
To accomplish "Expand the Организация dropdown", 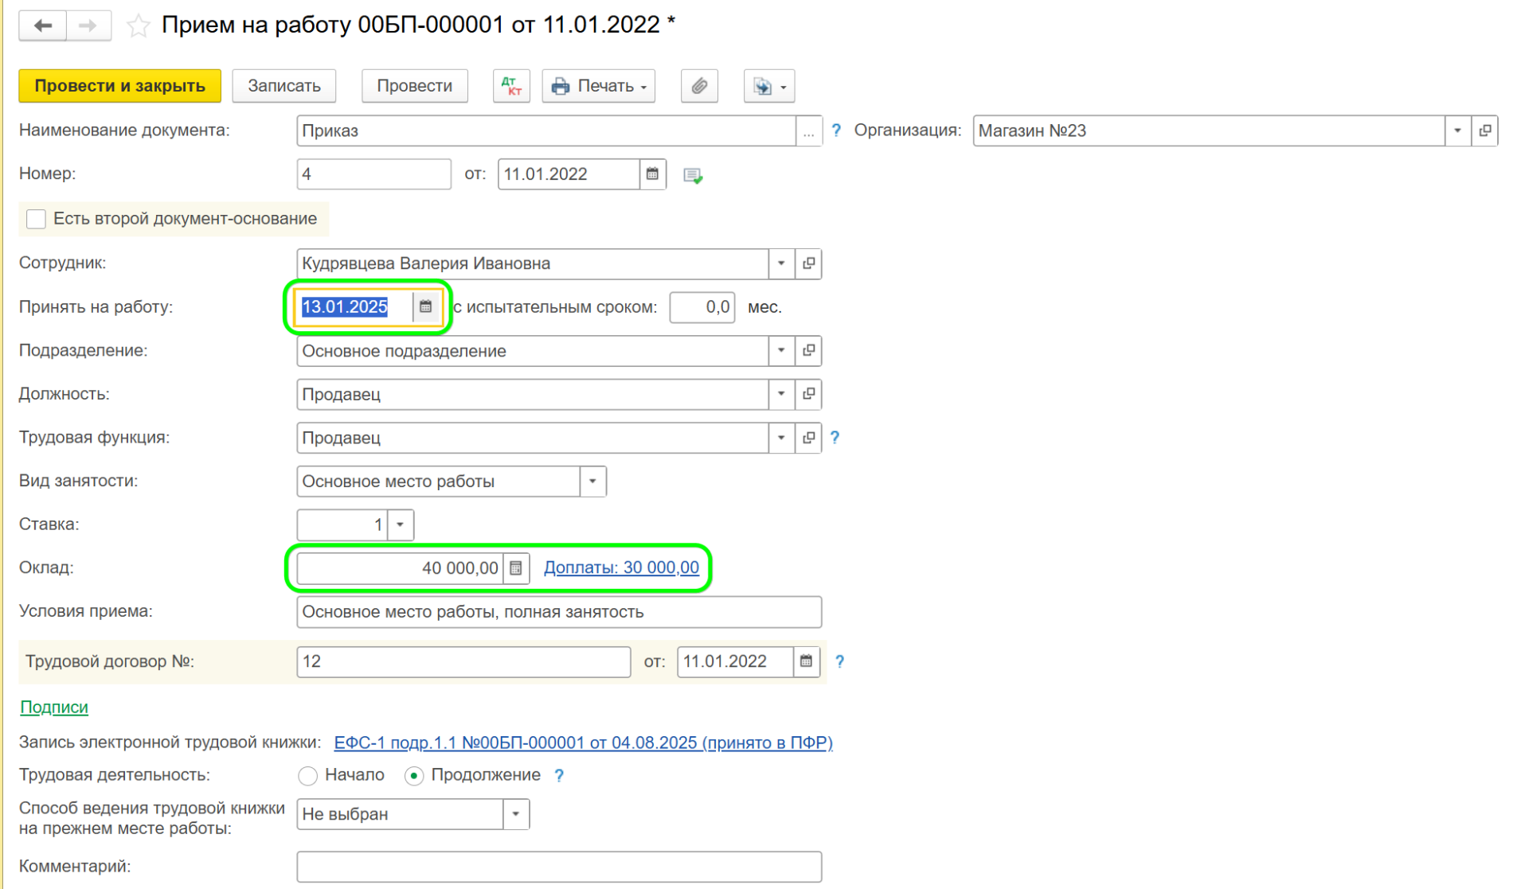I will 1457,131.
